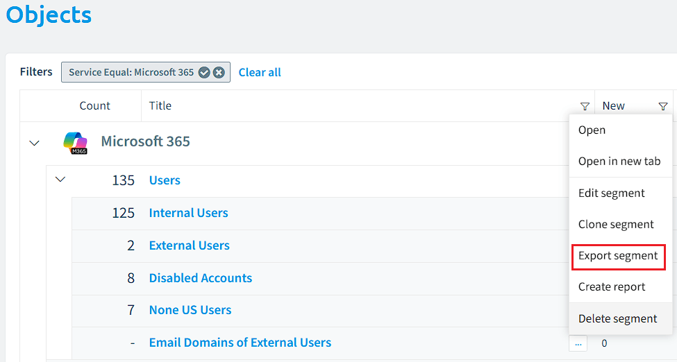Open the Disabled Accounts segment
Image resolution: width=677 pixels, height=362 pixels.
coord(201,278)
